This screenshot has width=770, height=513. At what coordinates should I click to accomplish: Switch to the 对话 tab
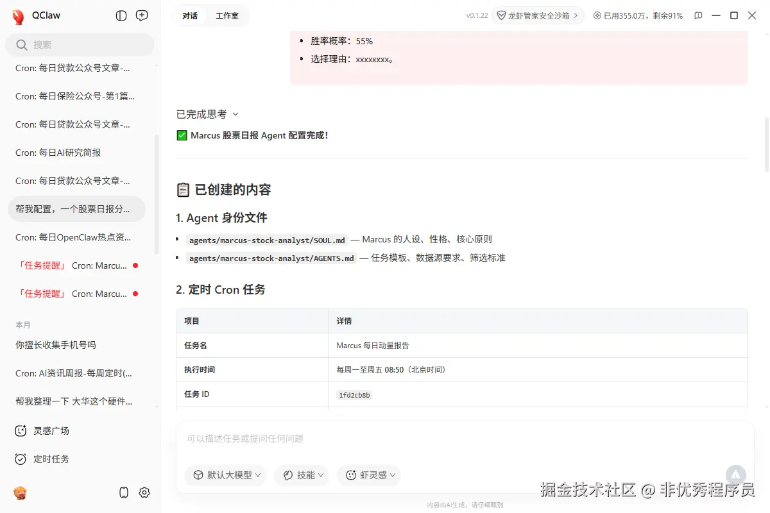pyautogui.click(x=189, y=15)
